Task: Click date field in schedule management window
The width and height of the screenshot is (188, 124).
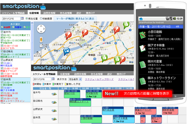Action: point(42,79)
